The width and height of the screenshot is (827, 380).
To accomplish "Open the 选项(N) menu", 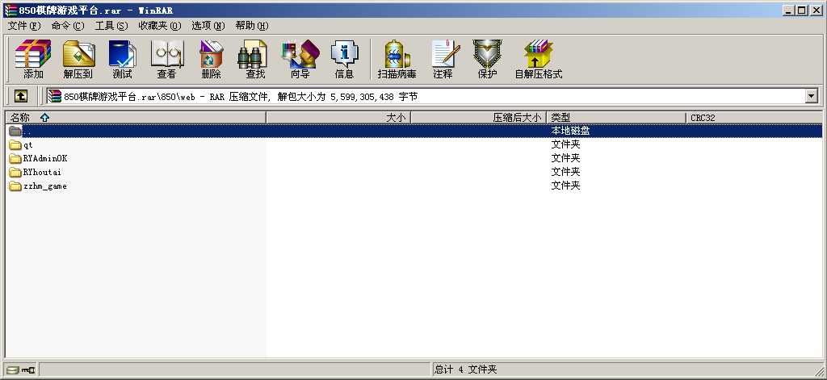I will (208, 26).
